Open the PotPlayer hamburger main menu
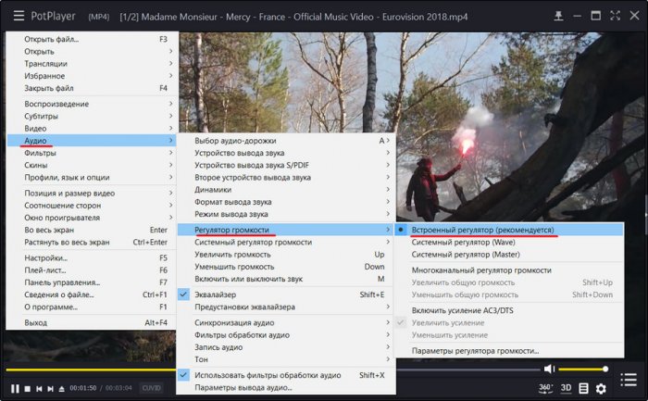The height and width of the screenshot is (401, 648). (19, 16)
